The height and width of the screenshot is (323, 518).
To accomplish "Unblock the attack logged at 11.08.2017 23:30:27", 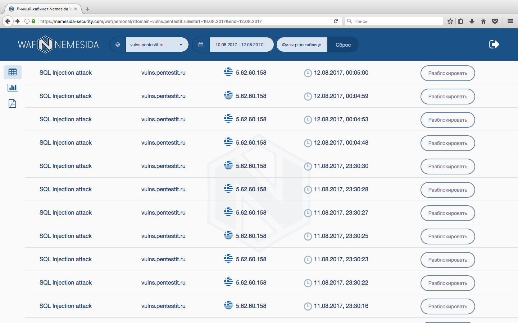I will [448, 213].
